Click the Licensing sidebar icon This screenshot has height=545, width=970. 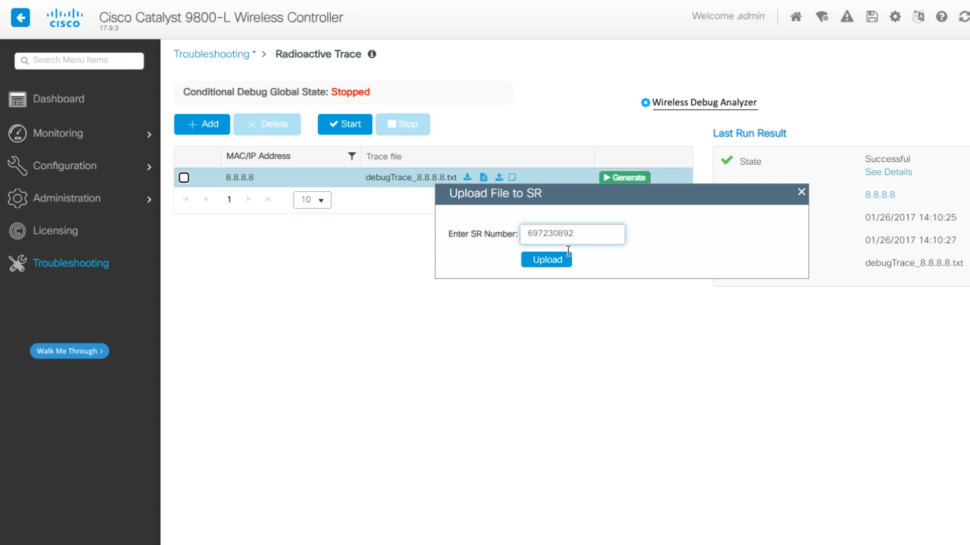(17, 231)
